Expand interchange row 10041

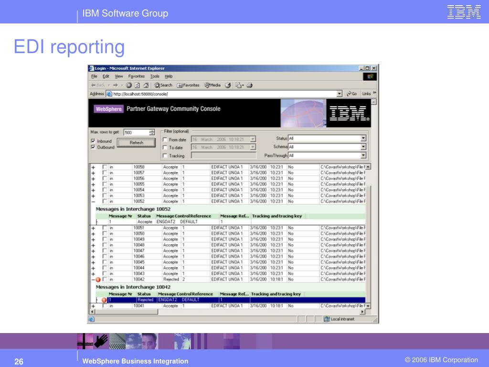tap(93, 306)
